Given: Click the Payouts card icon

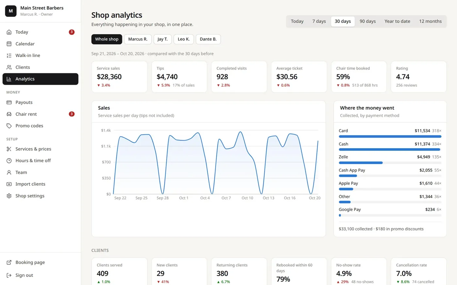Looking at the screenshot, I should pos(9,102).
